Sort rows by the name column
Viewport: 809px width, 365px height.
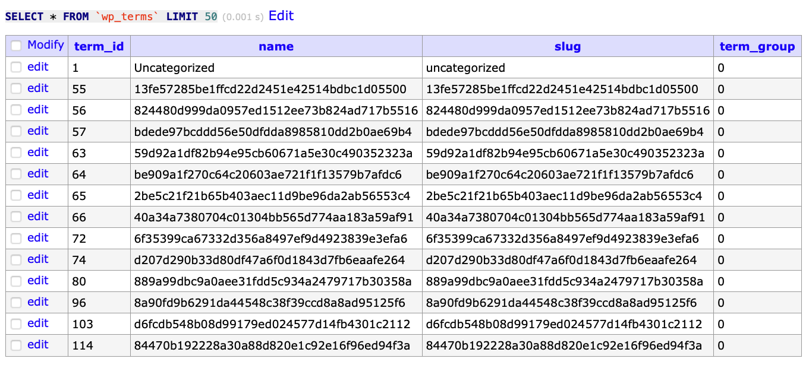pos(275,46)
